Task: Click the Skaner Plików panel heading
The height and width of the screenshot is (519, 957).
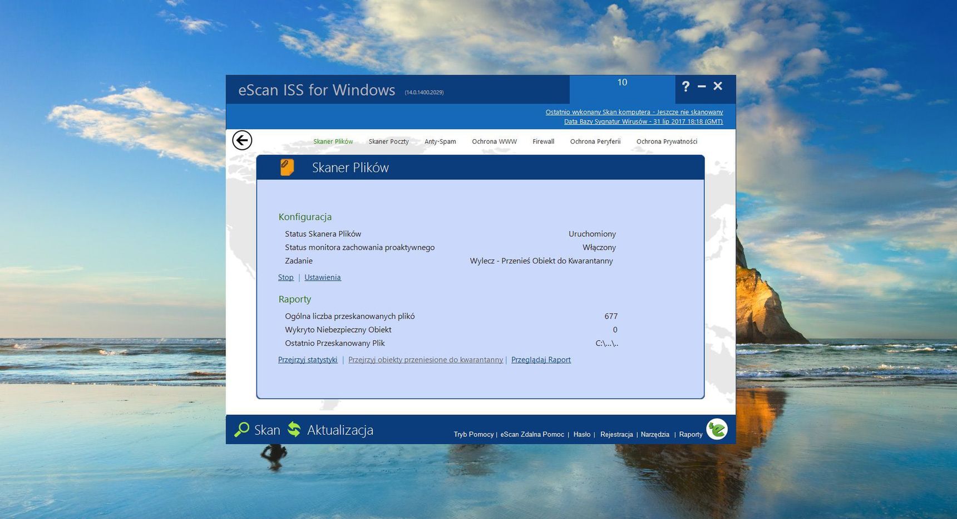Action: click(x=350, y=168)
